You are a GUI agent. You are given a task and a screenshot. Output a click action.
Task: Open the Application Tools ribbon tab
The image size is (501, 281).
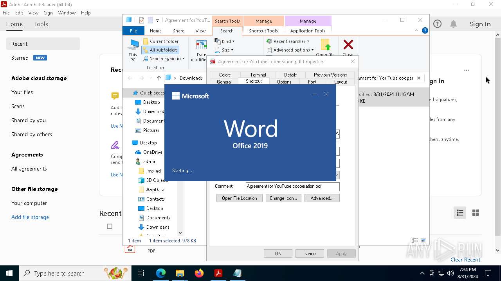click(x=308, y=31)
